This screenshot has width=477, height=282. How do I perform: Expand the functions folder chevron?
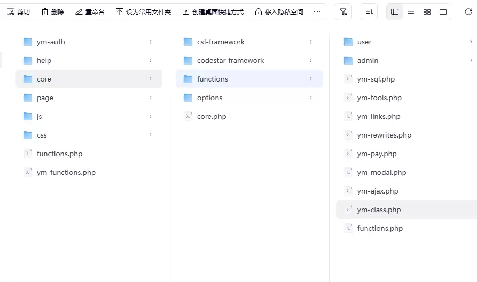coord(311,79)
